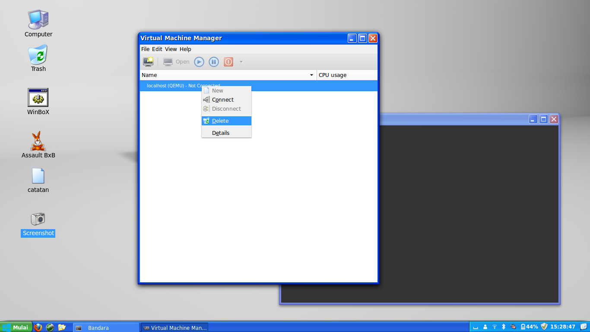This screenshot has width=590, height=332.
Task: Open the View menu
Action: point(171,49)
